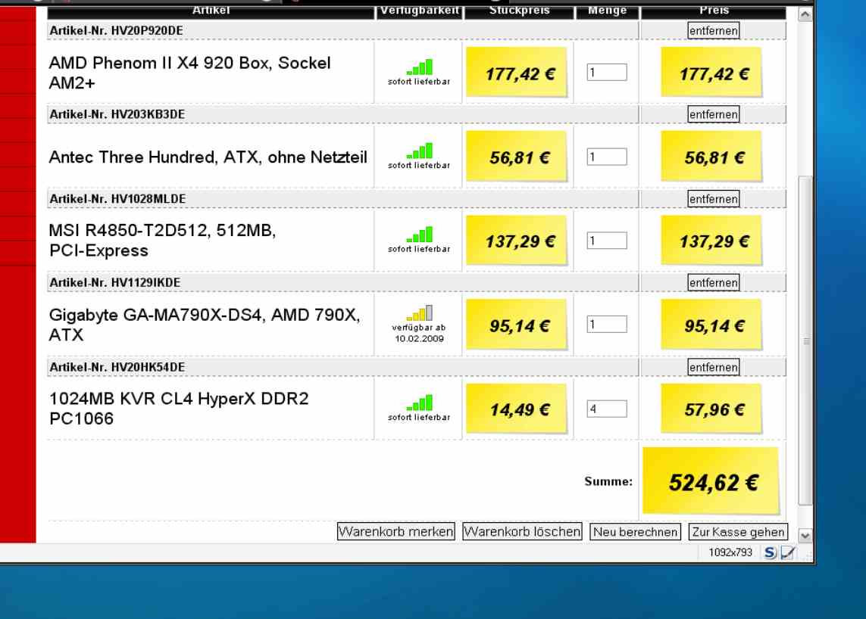The width and height of the screenshot is (866, 619).
Task: Click the Preis column header
Action: pos(714,11)
